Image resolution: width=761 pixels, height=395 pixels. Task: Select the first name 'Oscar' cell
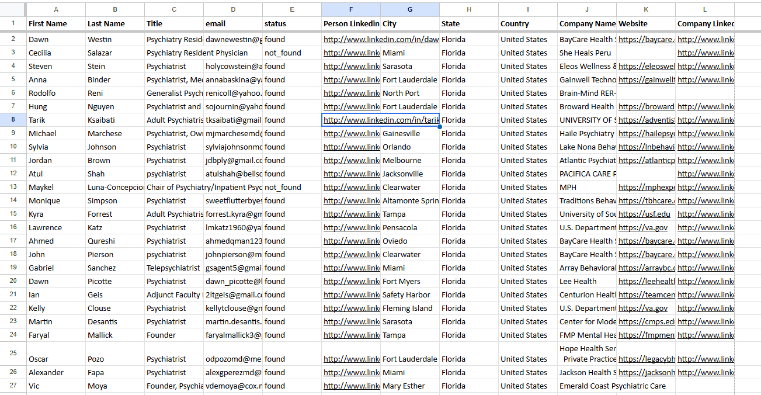pyautogui.click(x=56, y=354)
